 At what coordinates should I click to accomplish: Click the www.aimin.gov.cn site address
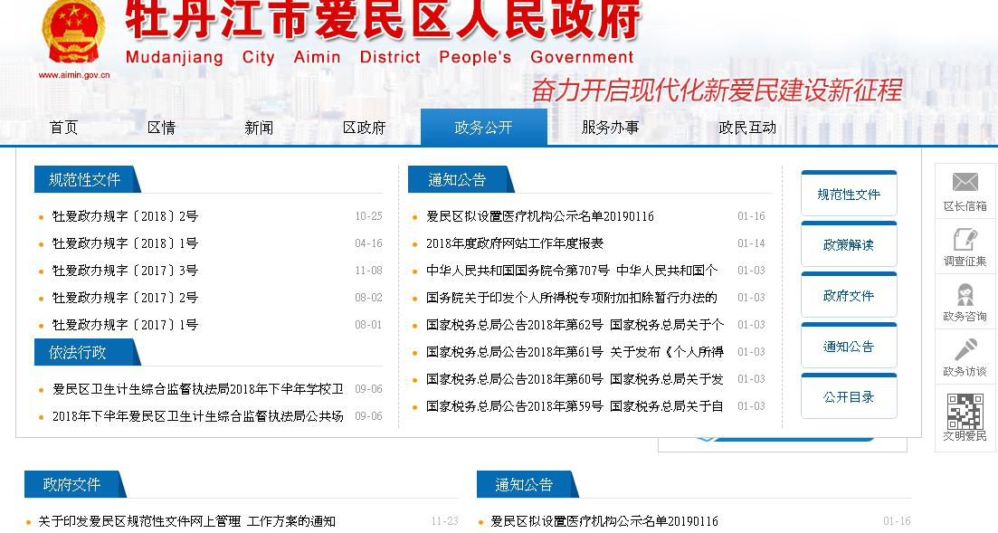click(x=73, y=75)
